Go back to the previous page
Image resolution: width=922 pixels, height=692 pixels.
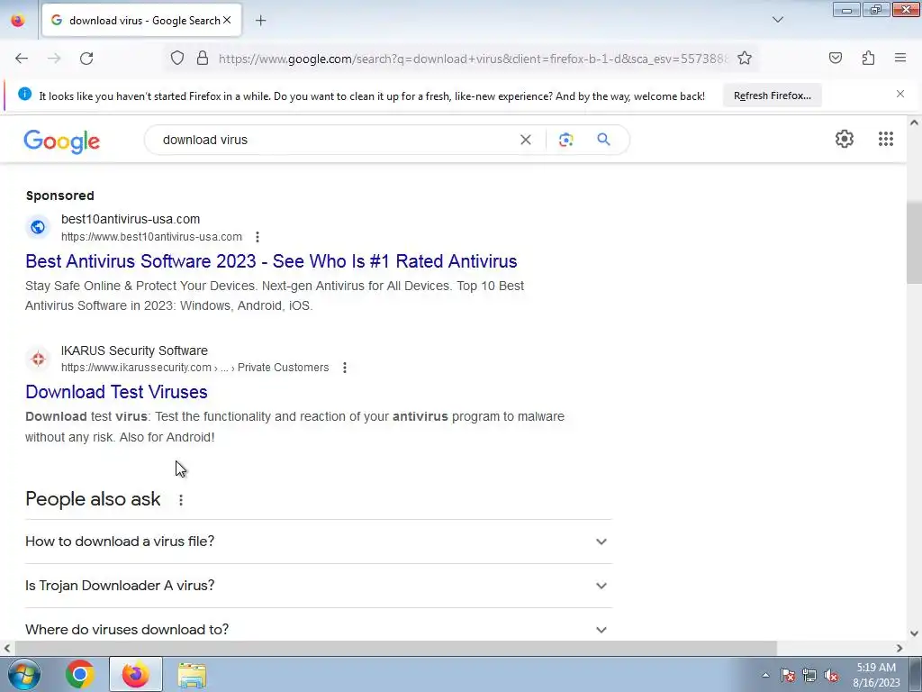[x=22, y=59]
